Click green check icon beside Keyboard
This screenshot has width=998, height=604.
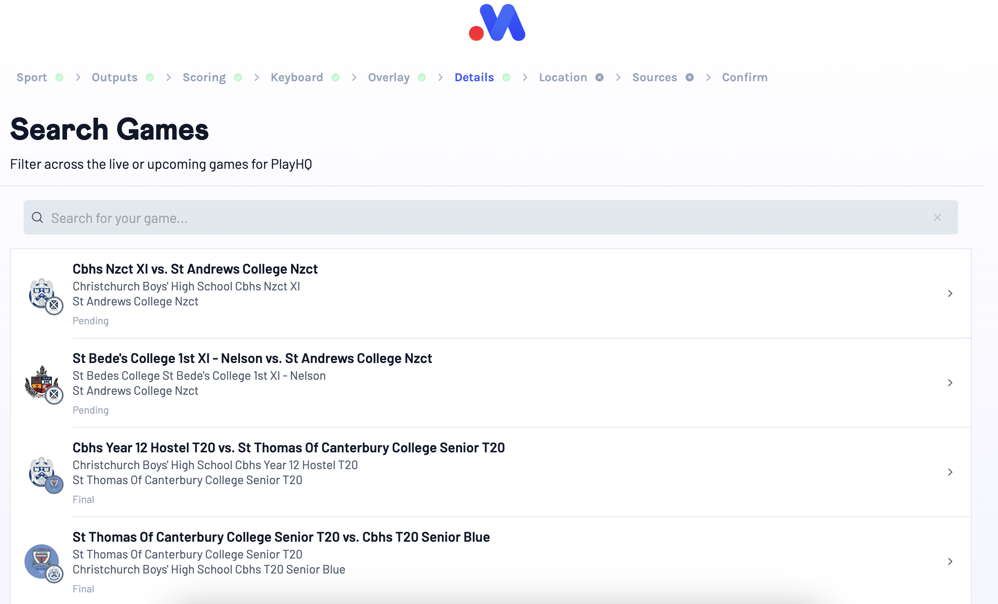point(335,77)
